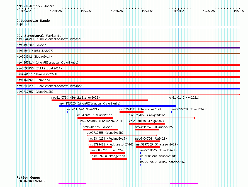Click ruler position 1959900

pyautogui.click(x=178, y=11)
